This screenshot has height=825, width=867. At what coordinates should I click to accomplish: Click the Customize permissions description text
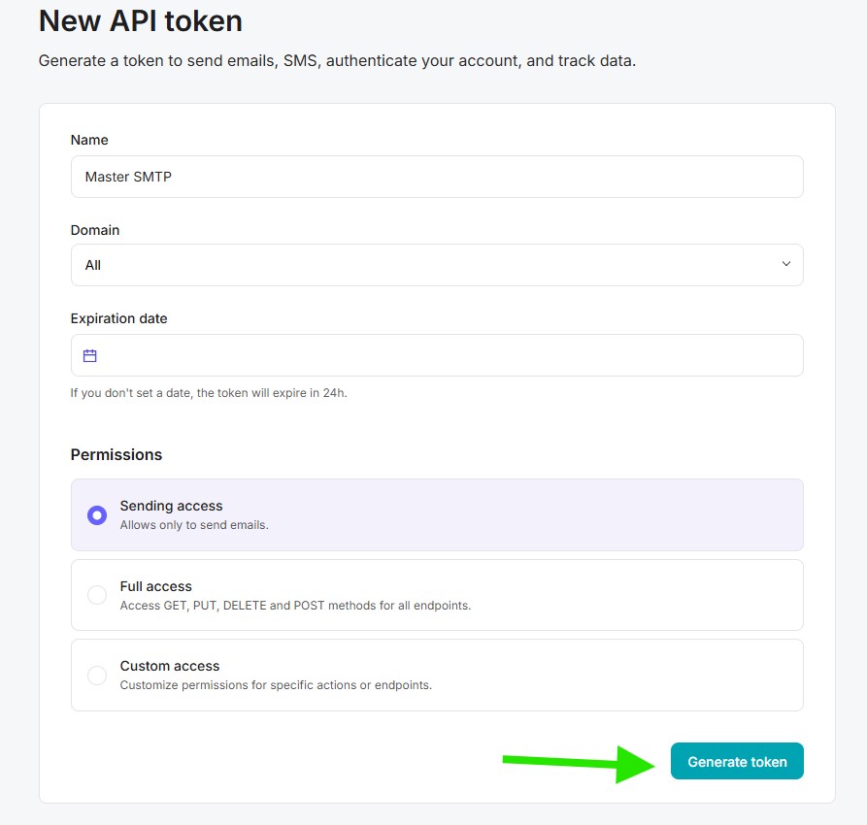[x=276, y=685]
